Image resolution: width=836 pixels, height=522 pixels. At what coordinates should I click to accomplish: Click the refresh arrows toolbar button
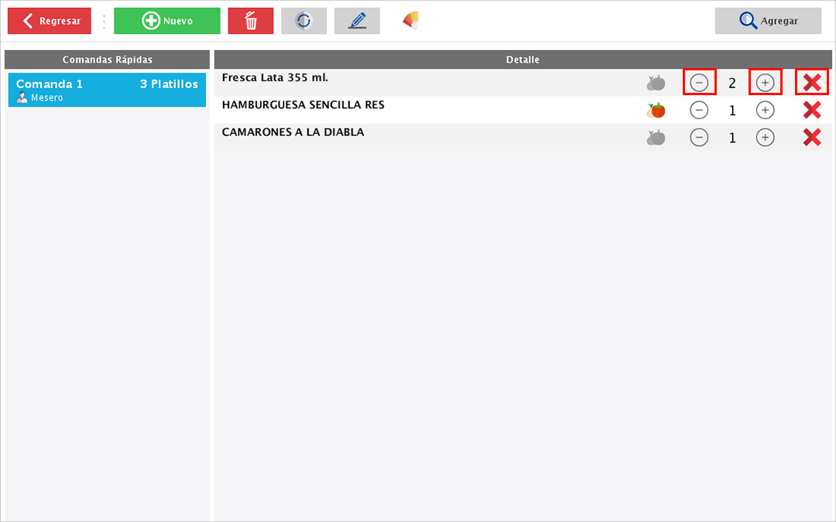(x=303, y=22)
